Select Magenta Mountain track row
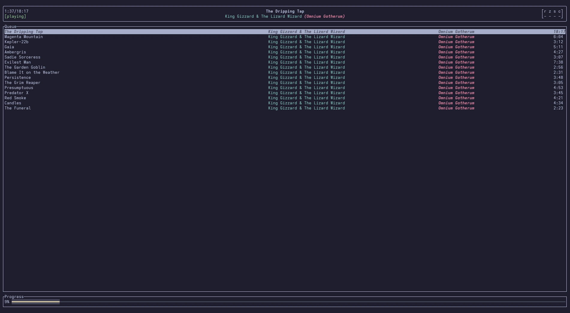This screenshot has width=570, height=313. 285,37
